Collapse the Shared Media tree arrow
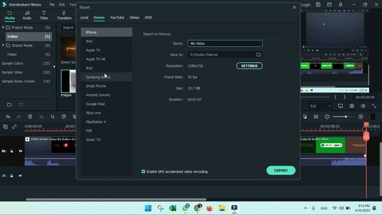This screenshot has height=215, width=382. pos(3,45)
